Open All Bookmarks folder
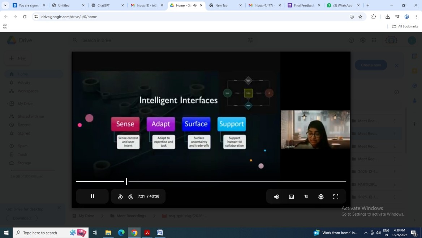Viewport: 422px width, 238px height. [x=405, y=26]
